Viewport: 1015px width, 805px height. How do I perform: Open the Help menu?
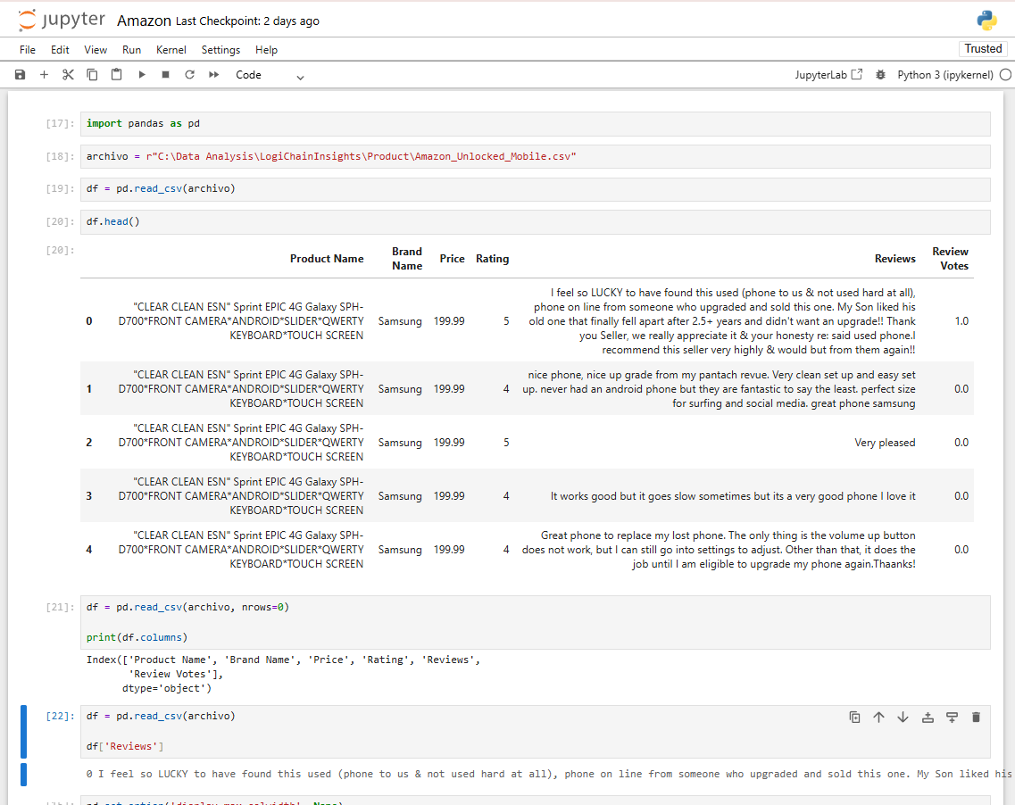point(266,50)
